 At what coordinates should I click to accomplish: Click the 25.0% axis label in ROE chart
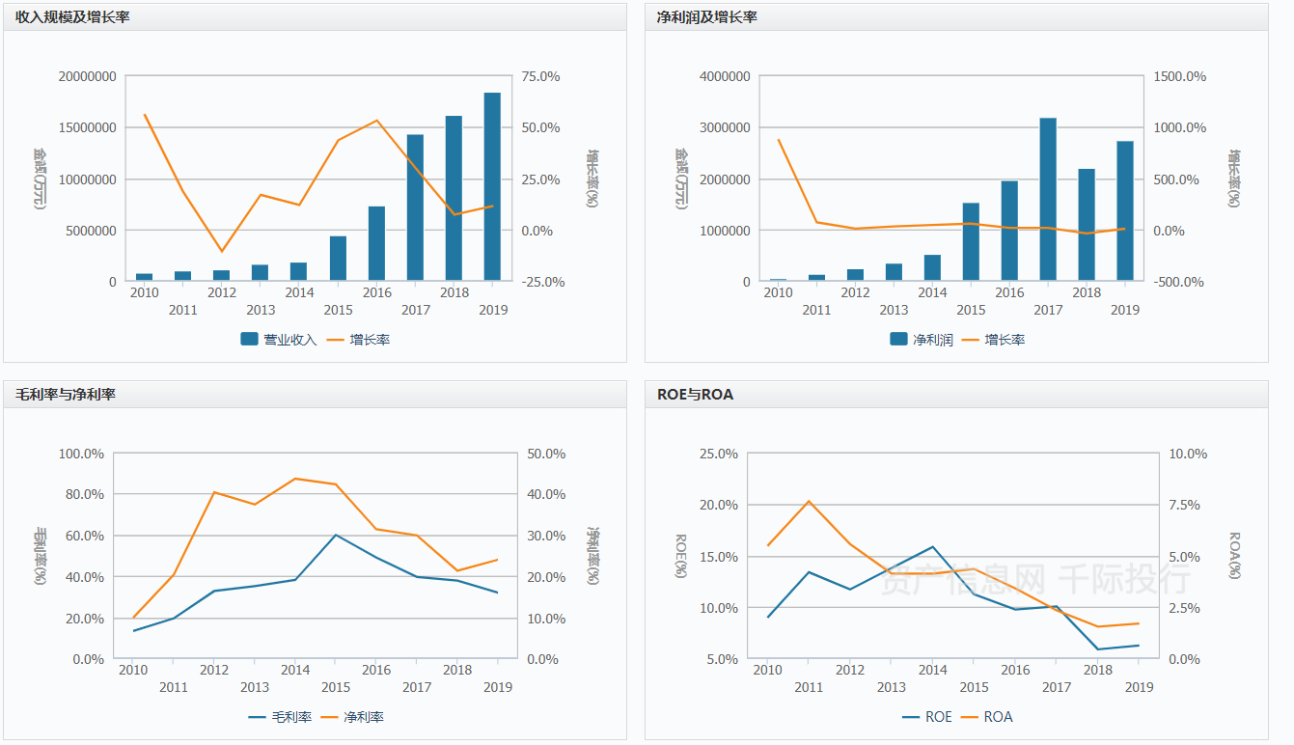coord(719,454)
